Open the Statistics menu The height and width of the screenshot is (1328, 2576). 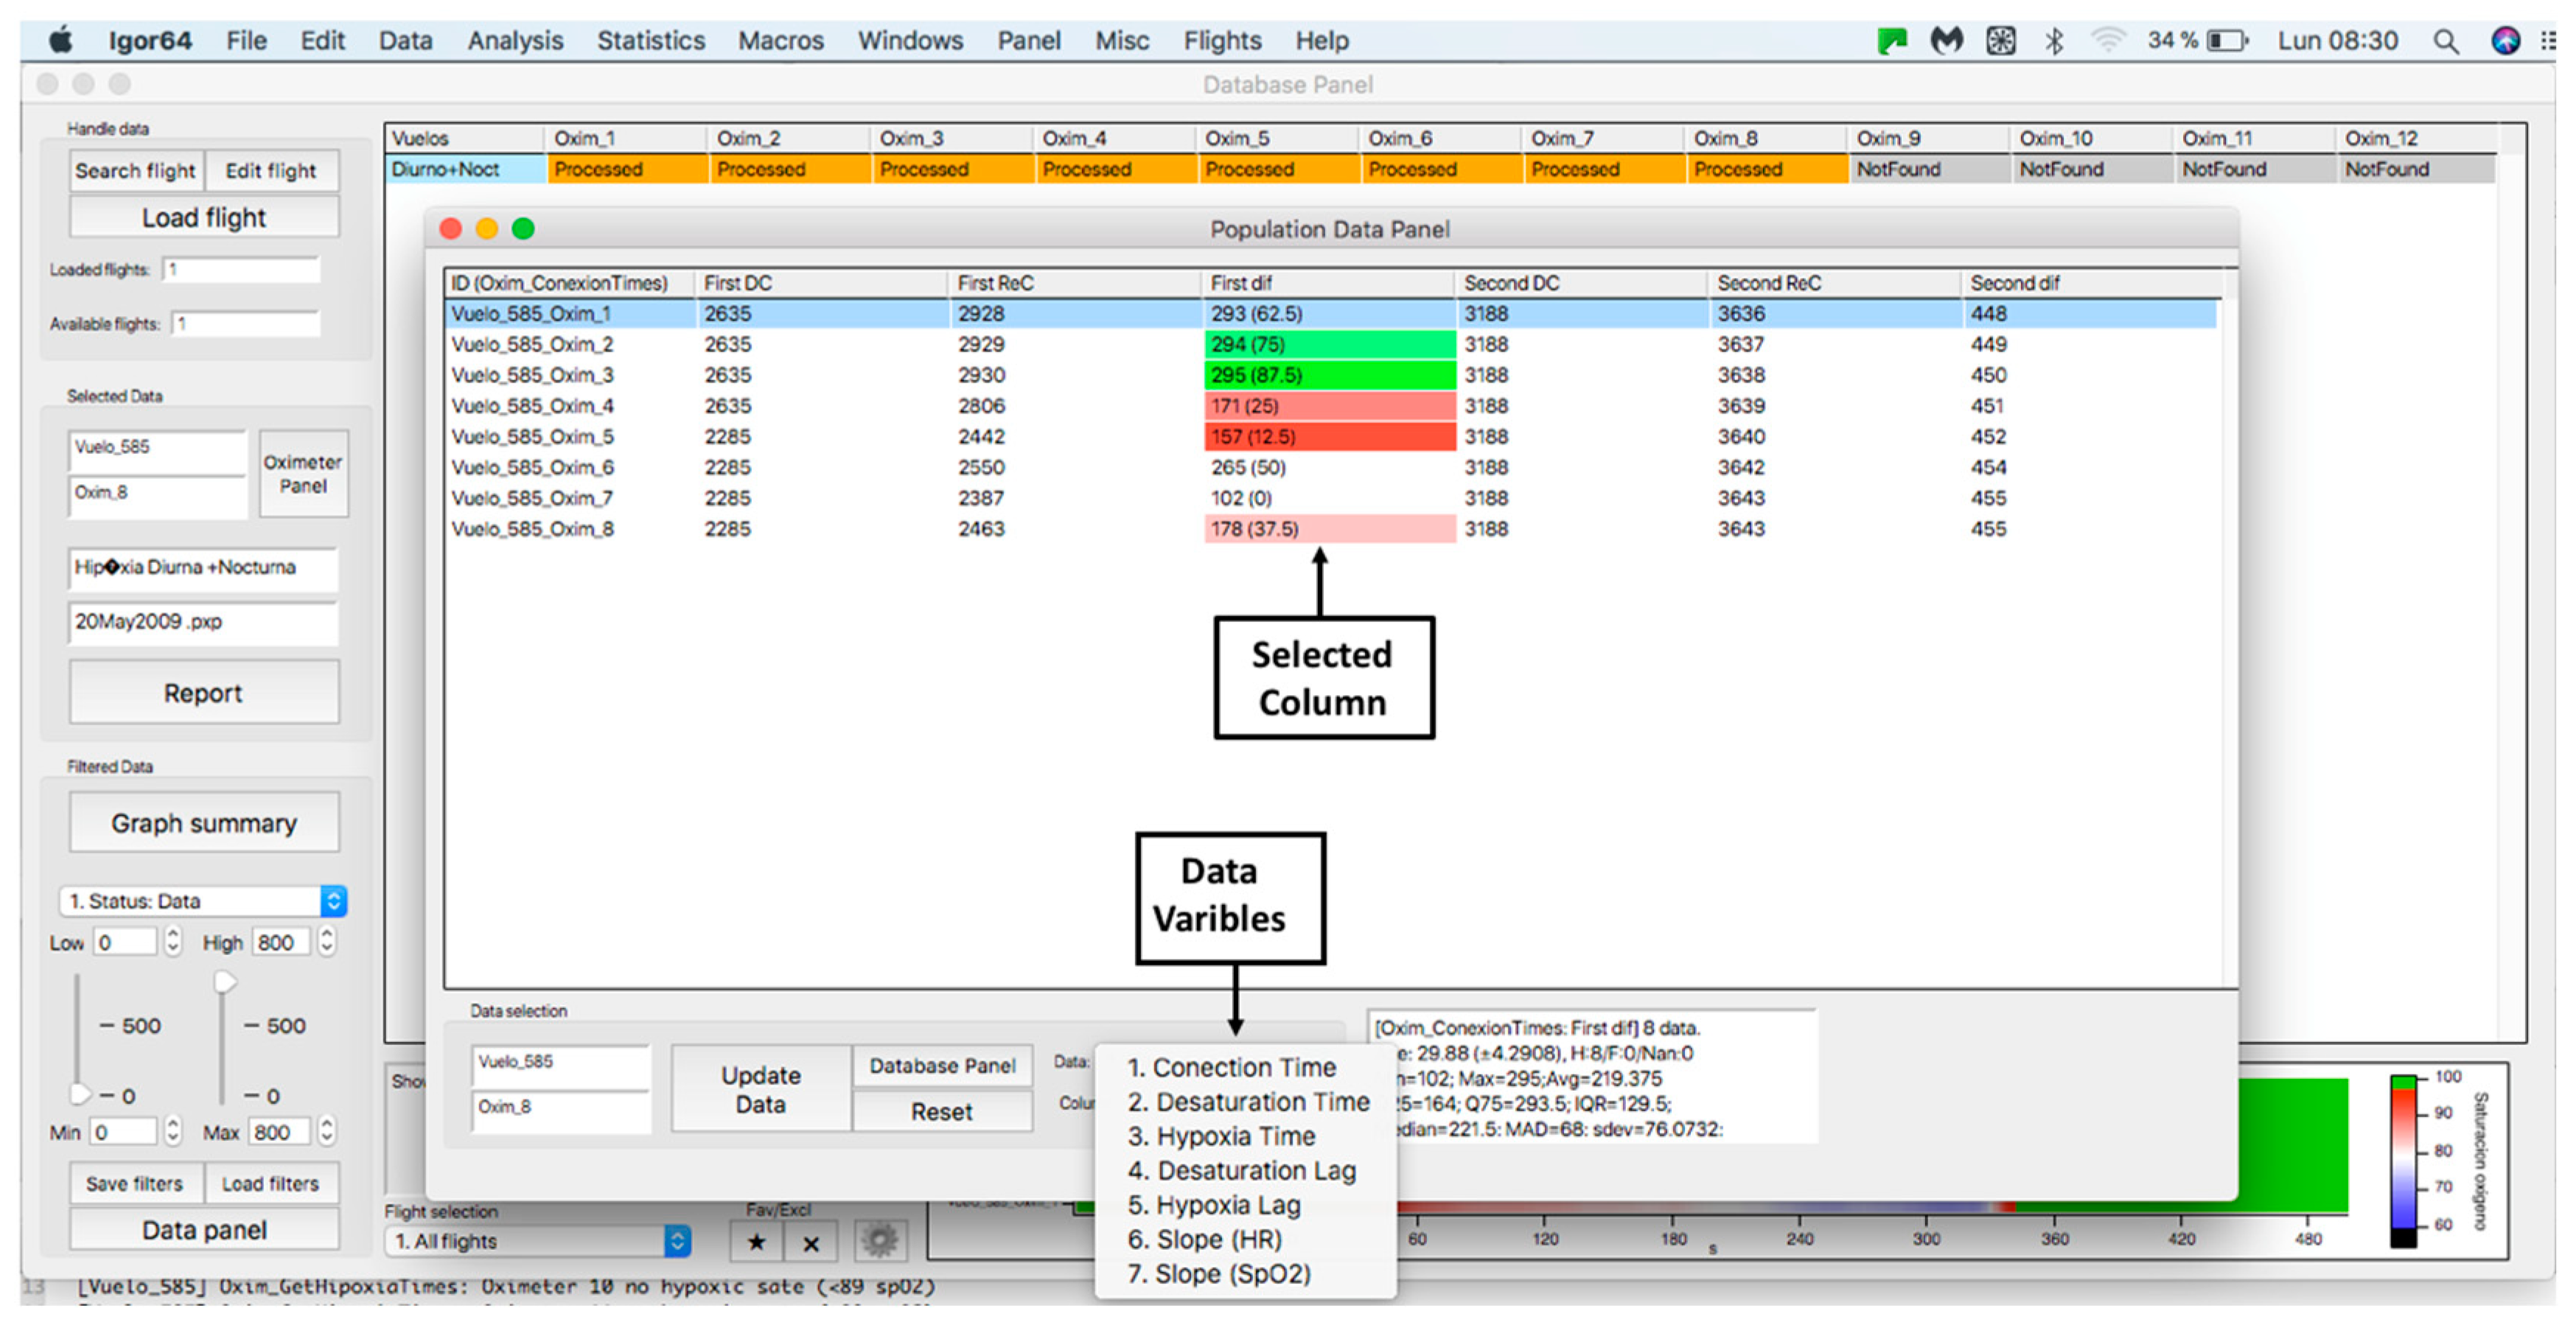[x=650, y=41]
